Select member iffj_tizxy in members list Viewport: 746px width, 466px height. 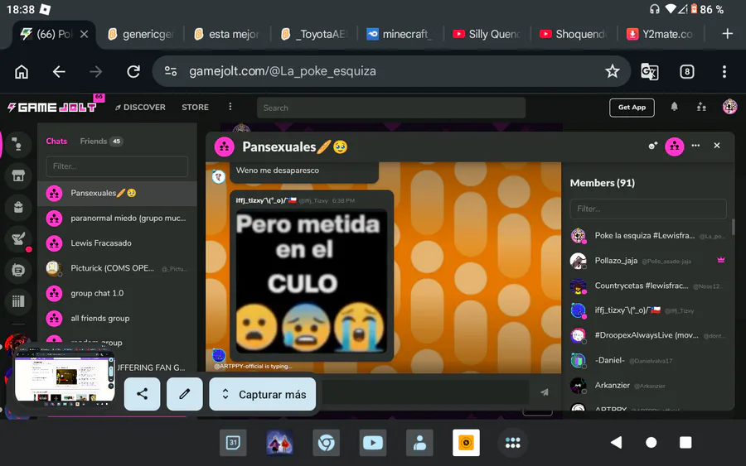coord(648,310)
